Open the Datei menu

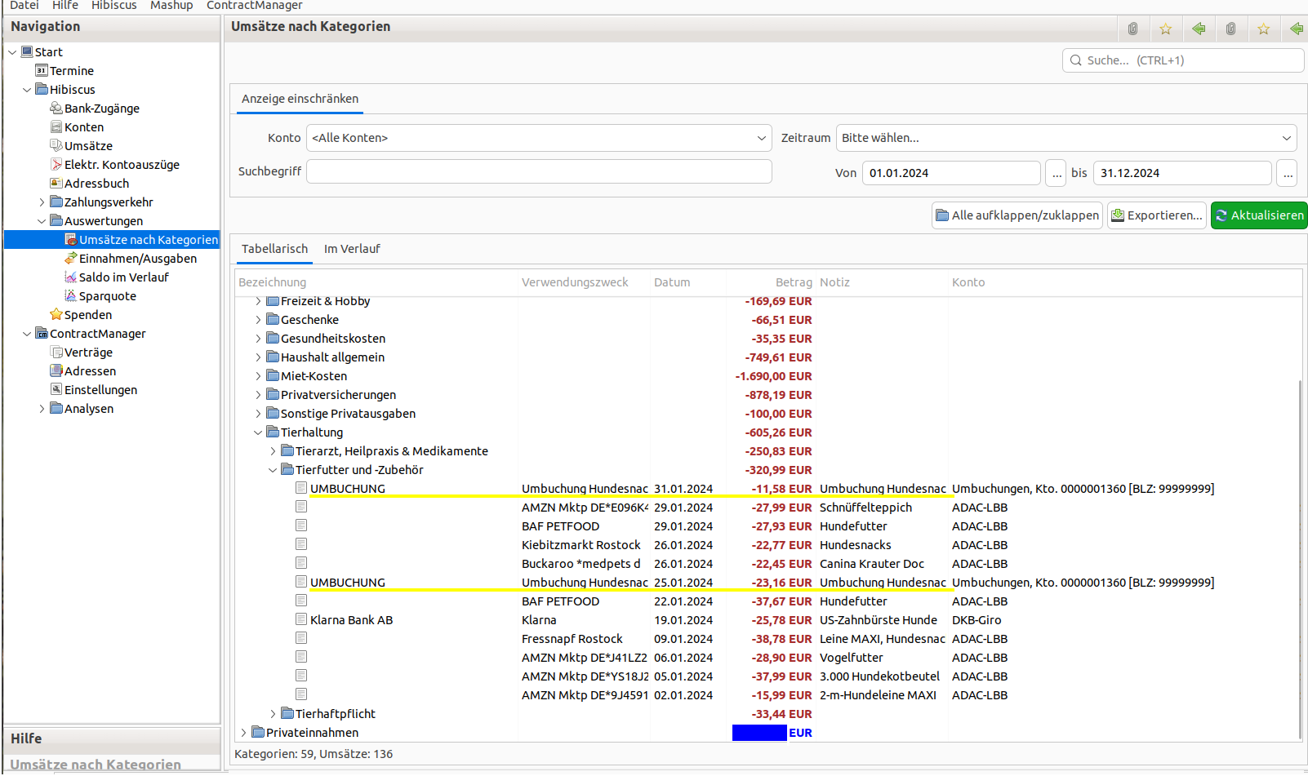tap(24, 6)
